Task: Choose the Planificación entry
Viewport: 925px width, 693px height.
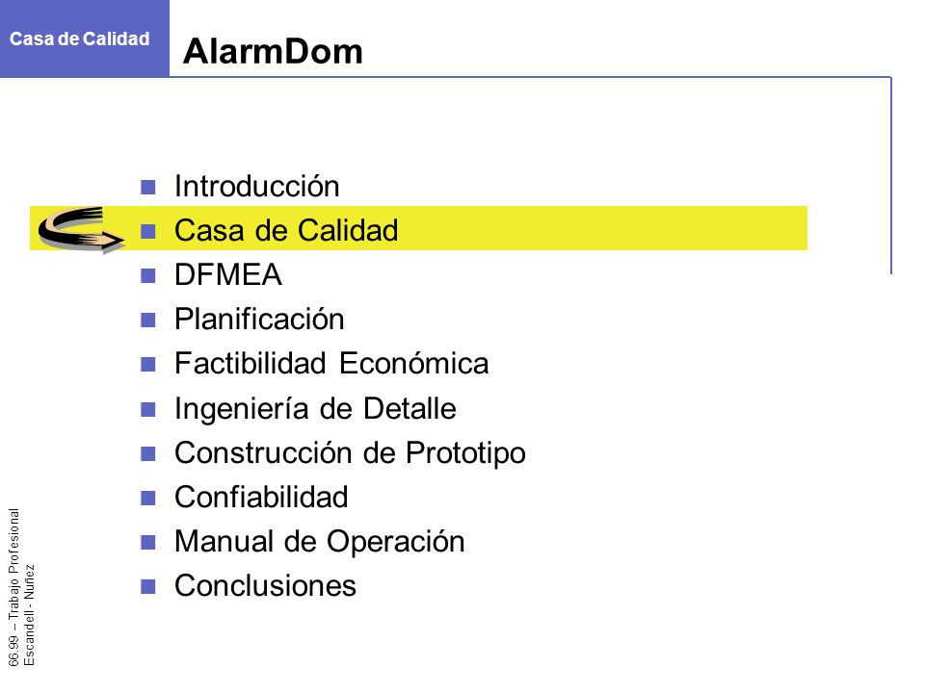Action: tap(259, 320)
